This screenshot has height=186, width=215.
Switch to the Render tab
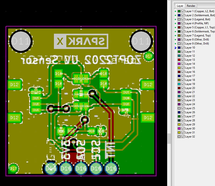191,6
